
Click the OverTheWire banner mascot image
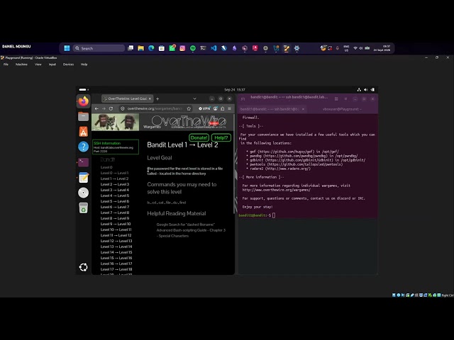(x=115, y=122)
